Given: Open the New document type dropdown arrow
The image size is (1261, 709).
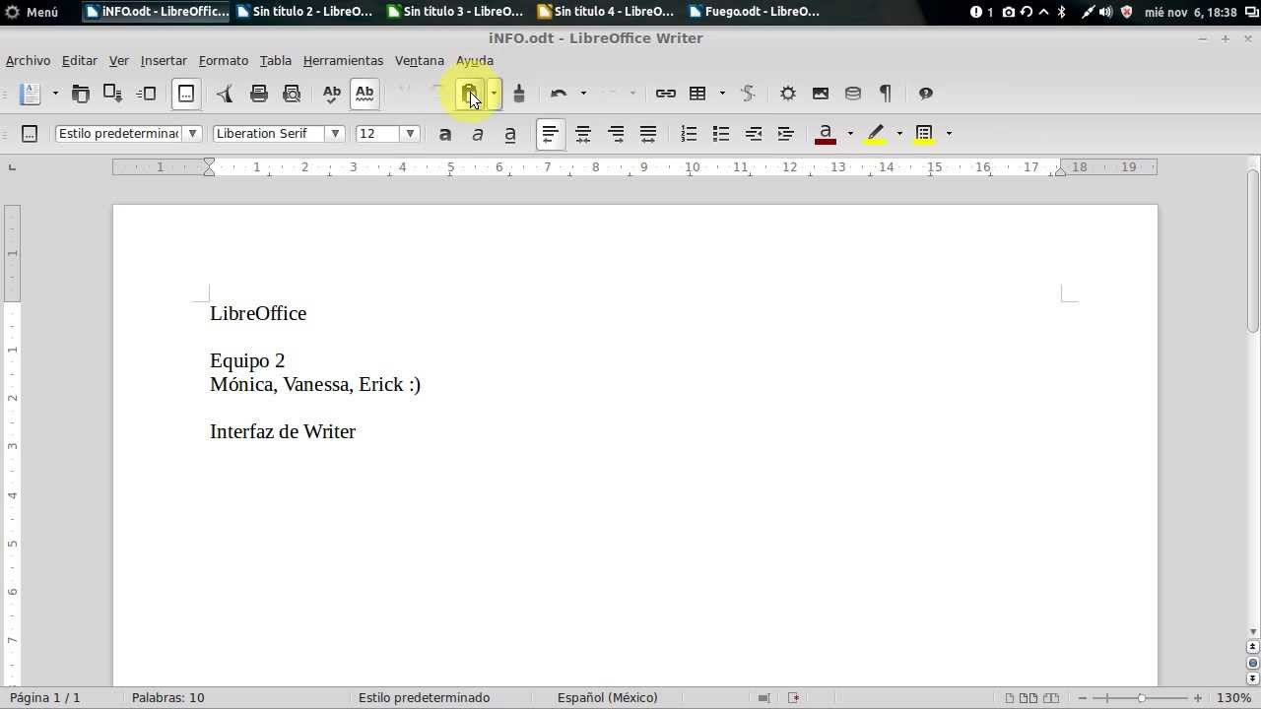Looking at the screenshot, I should (x=55, y=94).
